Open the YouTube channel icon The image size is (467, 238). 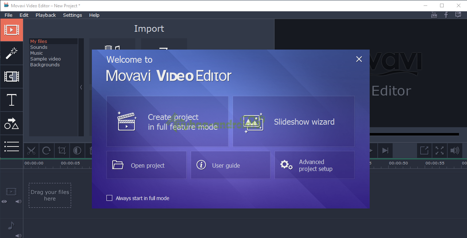pos(434,15)
